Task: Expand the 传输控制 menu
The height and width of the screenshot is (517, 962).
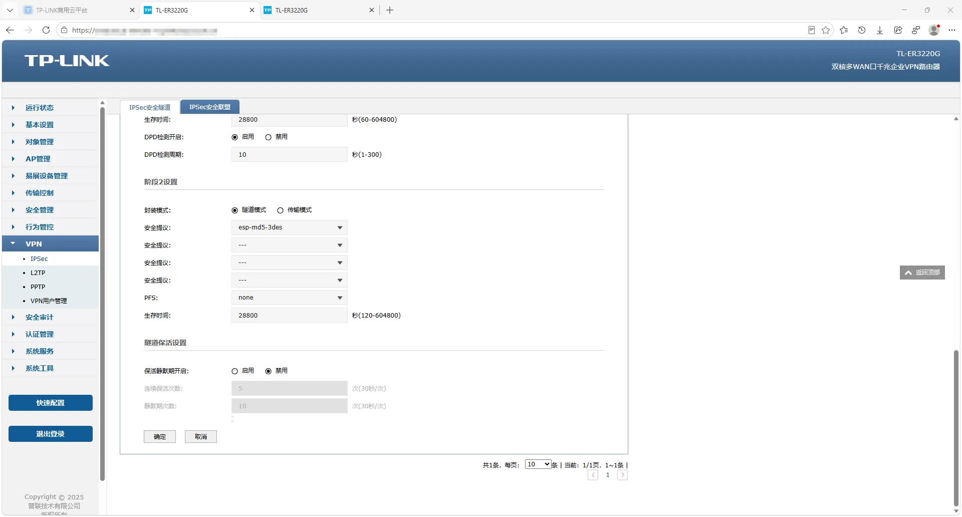Action: (x=50, y=193)
